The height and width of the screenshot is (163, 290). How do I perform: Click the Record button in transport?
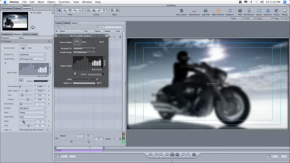150,155
